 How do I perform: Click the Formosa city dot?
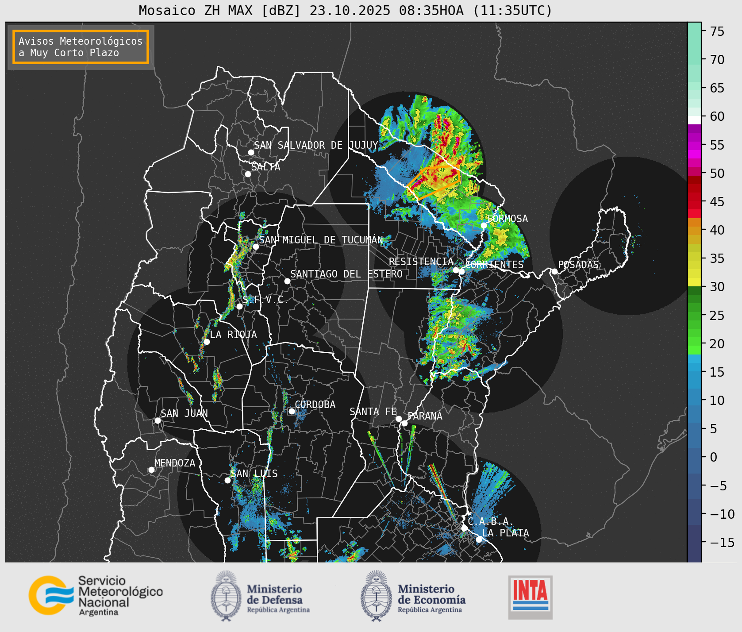[484, 225]
